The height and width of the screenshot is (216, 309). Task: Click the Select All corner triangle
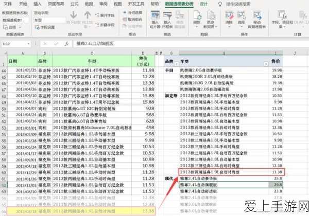(x=6, y=53)
